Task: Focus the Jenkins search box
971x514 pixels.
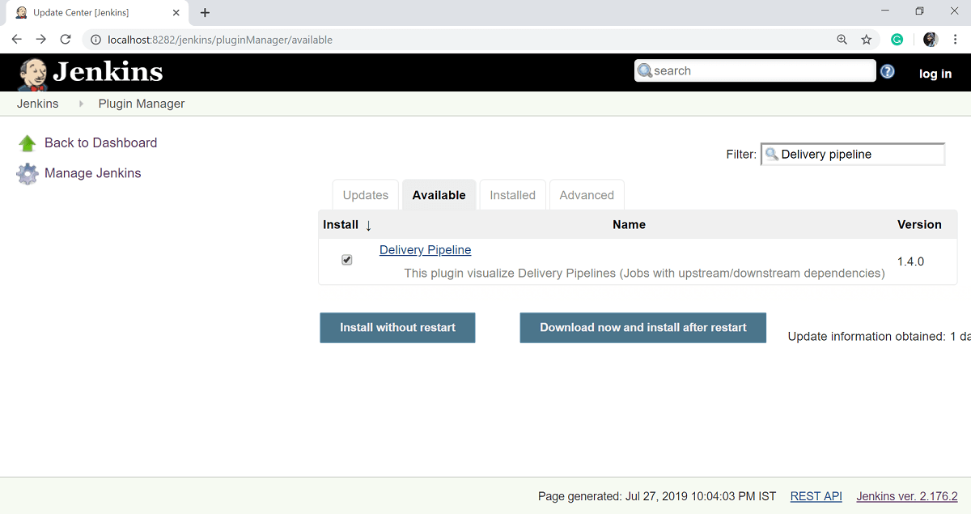Action: point(755,70)
